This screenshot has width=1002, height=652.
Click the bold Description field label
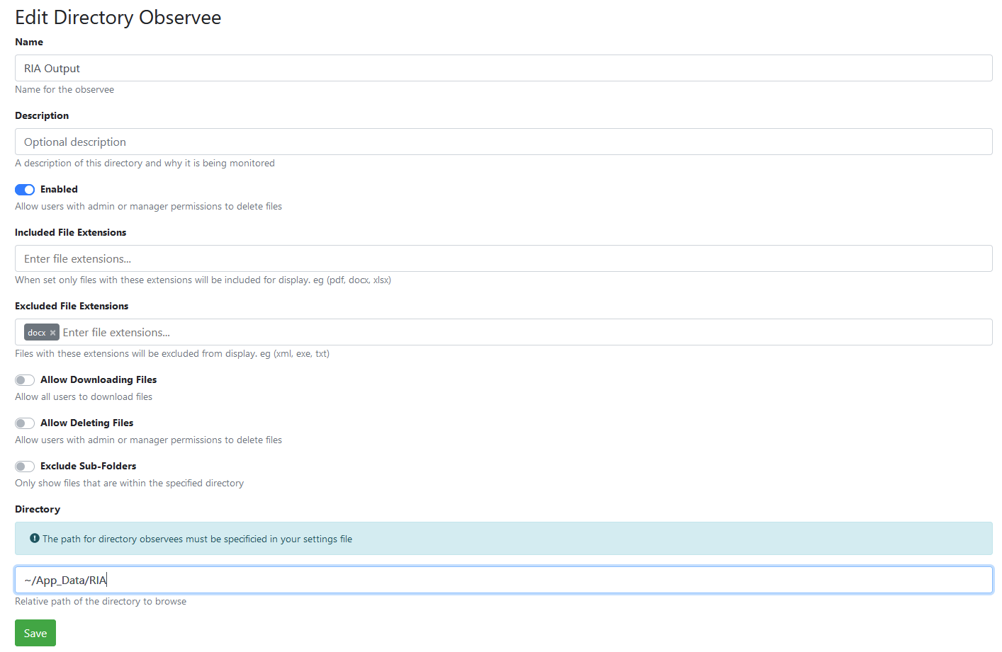[42, 116]
